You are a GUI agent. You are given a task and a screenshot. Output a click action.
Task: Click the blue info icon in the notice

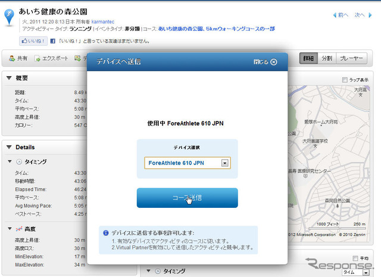(x=106, y=233)
